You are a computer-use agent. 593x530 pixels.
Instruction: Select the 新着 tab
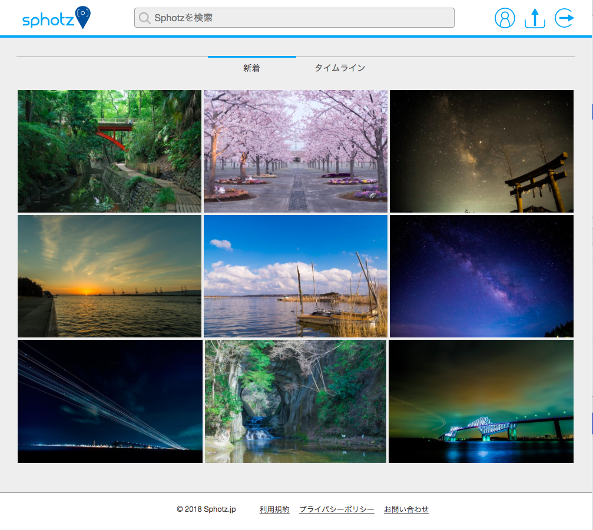(x=251, y=68)
